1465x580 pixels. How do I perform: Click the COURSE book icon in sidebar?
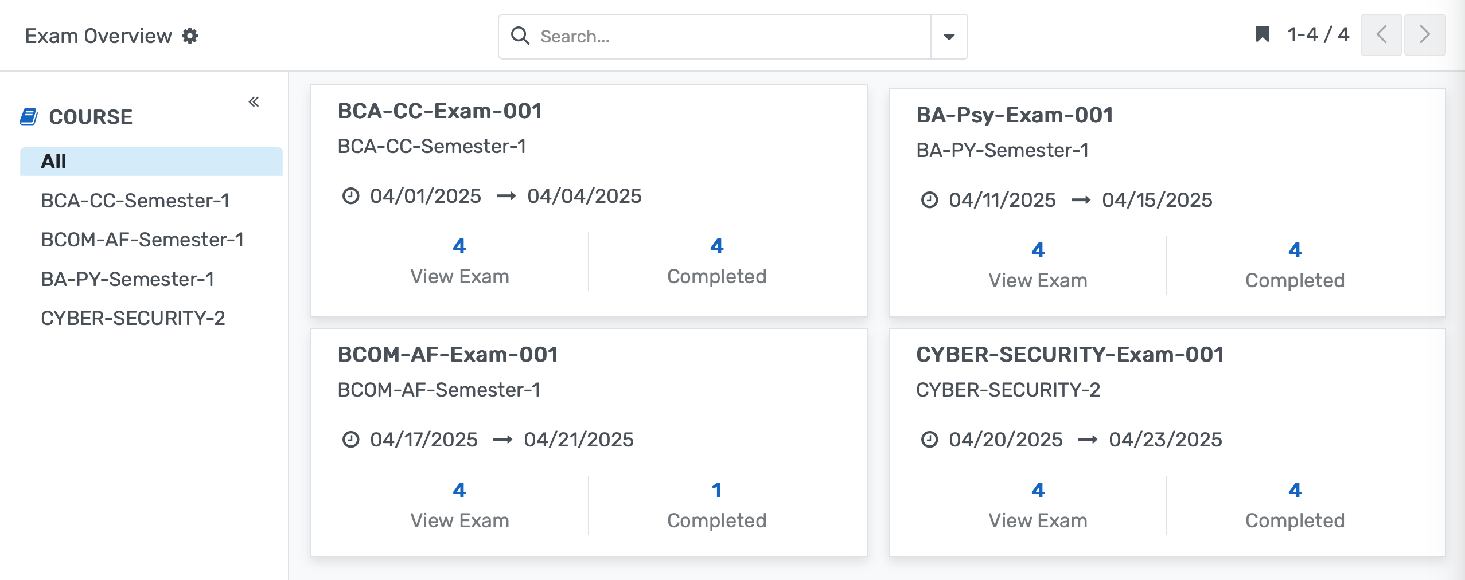(x=29, y=116)
